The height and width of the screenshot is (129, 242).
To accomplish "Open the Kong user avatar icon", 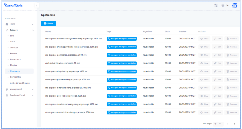I will pos(235,6).
